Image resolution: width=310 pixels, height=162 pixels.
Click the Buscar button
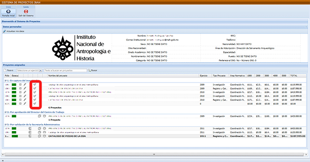pyautogui.click(x=93, y=70)
